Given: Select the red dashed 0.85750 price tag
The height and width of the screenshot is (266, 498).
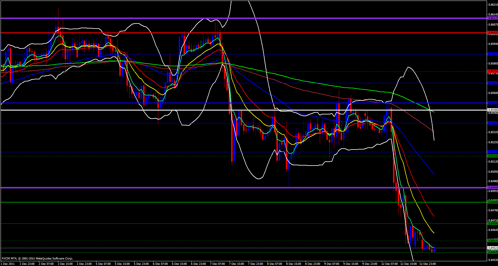Looking at the screenshot, I should tap(492, 71).
